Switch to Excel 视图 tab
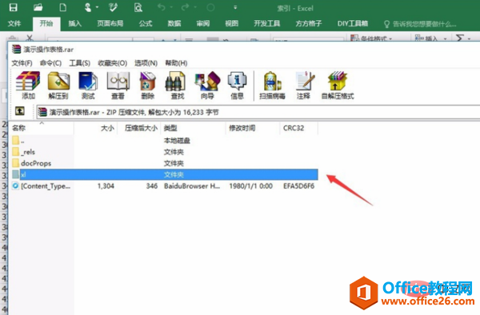The image size is (480, 315). pos(232,23)
